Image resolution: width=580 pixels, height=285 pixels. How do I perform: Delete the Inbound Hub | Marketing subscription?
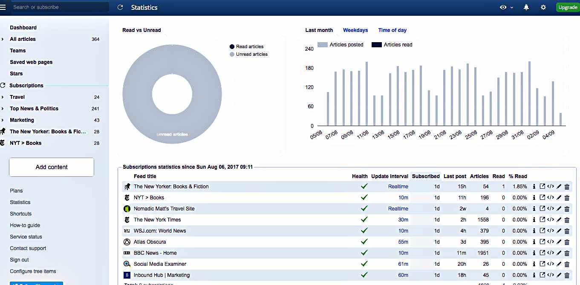click(567, 275)
